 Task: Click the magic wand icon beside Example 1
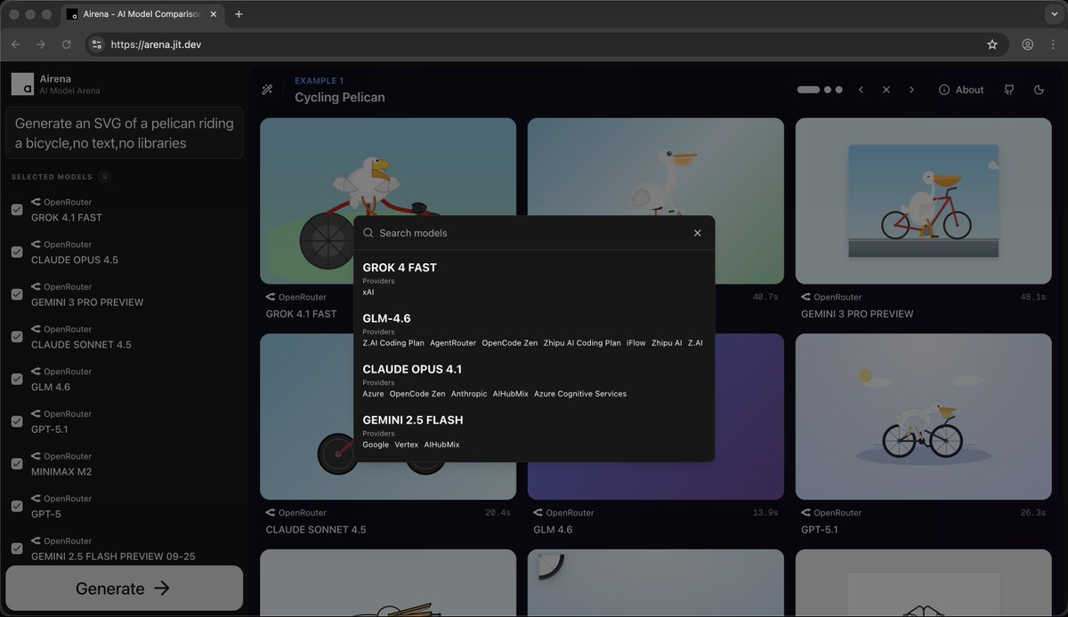pos(267,90)
